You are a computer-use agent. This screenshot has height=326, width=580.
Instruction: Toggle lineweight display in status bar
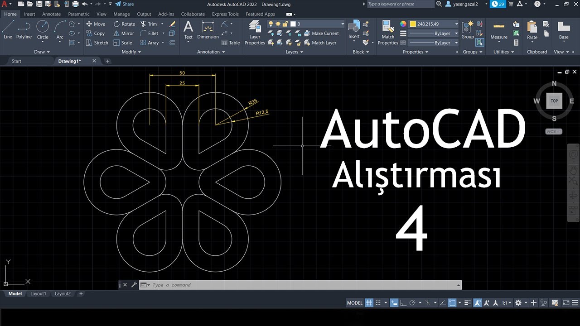coord(468,303)
